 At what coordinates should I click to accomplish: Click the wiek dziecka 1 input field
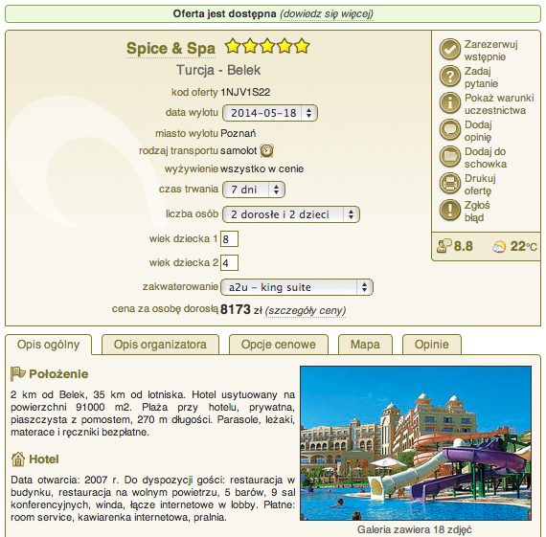(x=229, y=238)
